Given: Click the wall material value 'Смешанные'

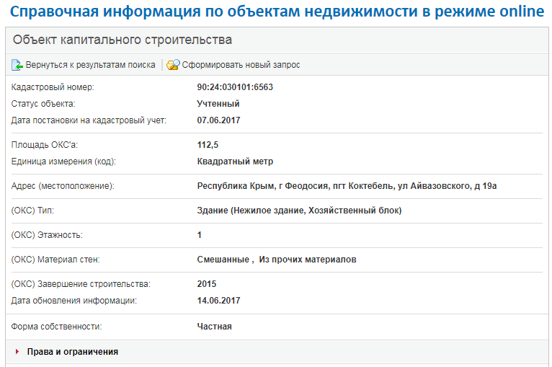Looking at the screenshot, I should (223, 260).
